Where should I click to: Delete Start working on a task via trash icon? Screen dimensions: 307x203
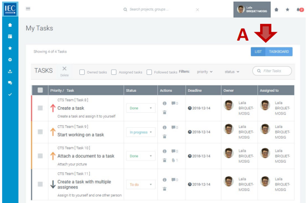(x=165, y=137)
